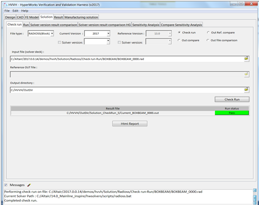
Task: Select Out Ref. compare radio option
Action: pos(208,33)
